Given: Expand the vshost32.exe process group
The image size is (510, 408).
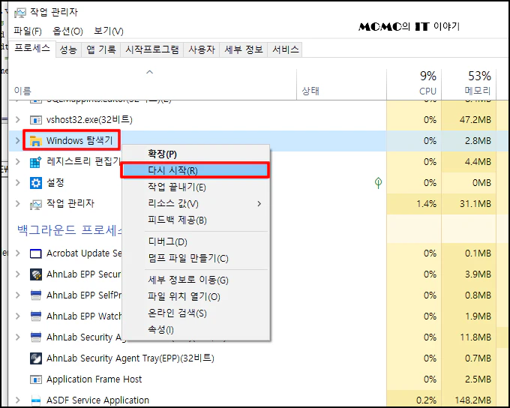Looking at the screenshot, I should point(18,120).
